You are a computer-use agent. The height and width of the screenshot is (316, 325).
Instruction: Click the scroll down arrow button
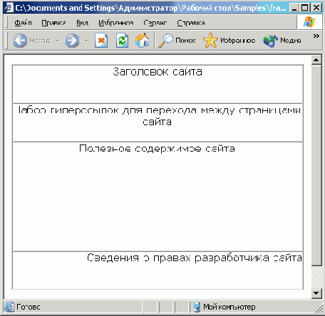(x=316, y=293)
